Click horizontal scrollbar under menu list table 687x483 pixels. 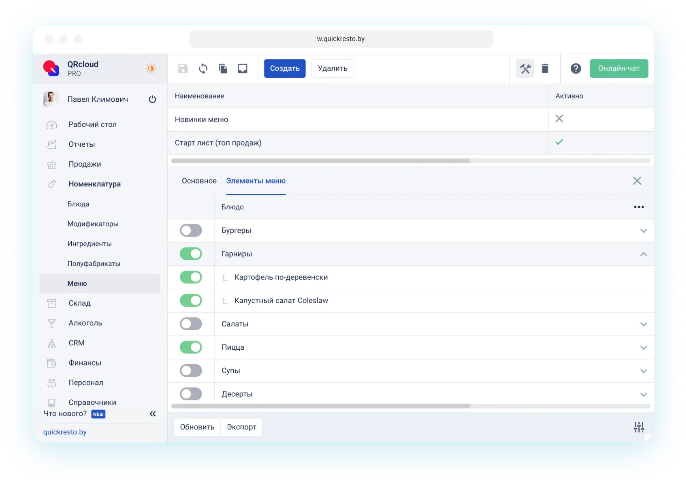click(x=320, y=161)
